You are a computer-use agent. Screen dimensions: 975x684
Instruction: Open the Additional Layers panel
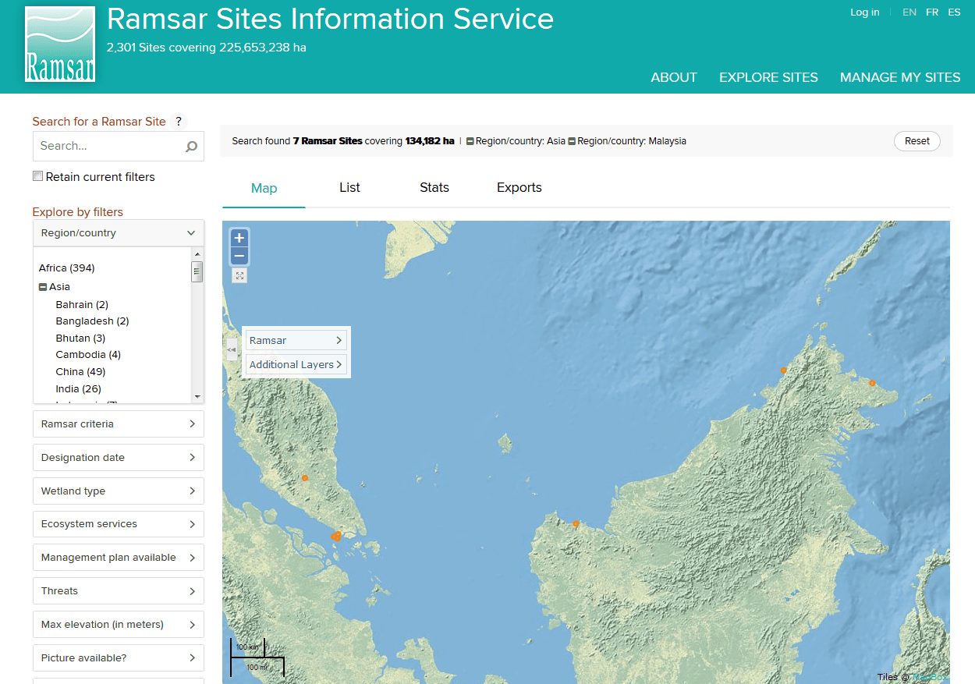296,364
